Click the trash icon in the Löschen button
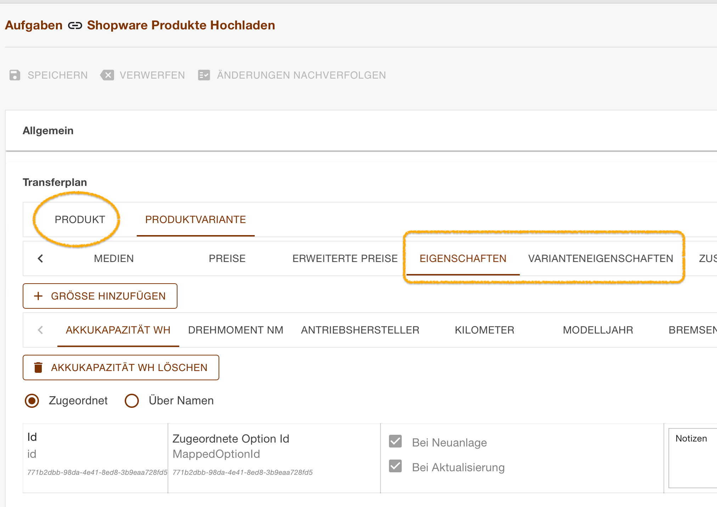This screenshot has height=507, width=717. click(38, 368)
